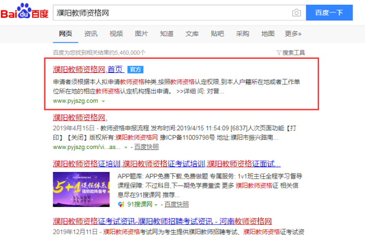Click the Baidu logo
The image size is (365, 235).
point(25,12)
